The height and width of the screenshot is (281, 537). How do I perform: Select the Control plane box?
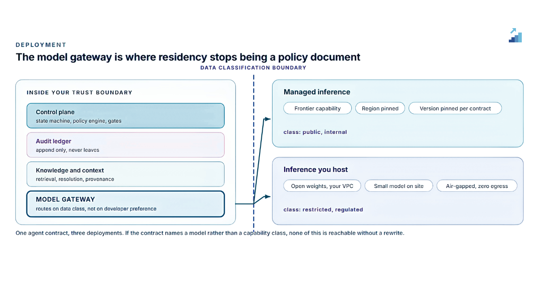point(125,116)
